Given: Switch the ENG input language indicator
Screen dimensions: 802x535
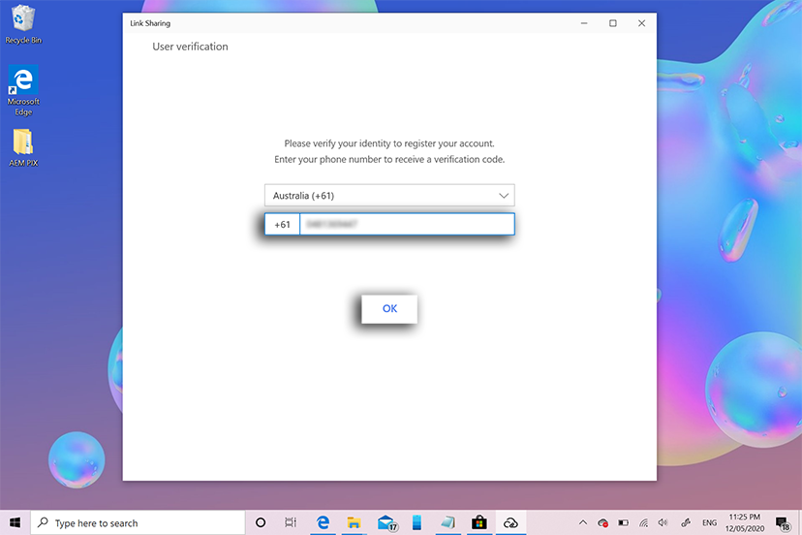Looking at the screenshot, I should [709, 522].
